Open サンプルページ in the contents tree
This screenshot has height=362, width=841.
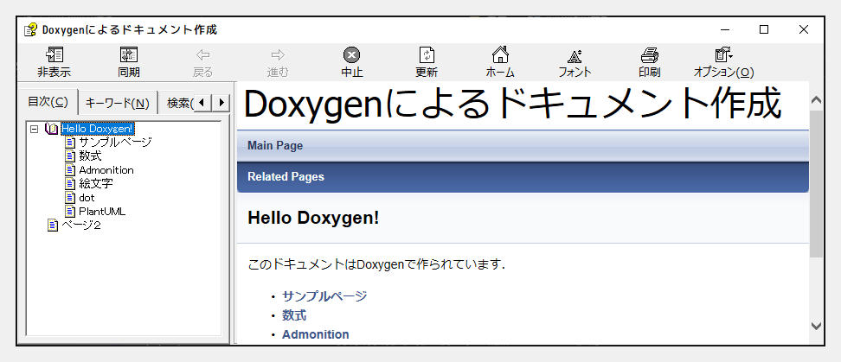click(115, 143)
